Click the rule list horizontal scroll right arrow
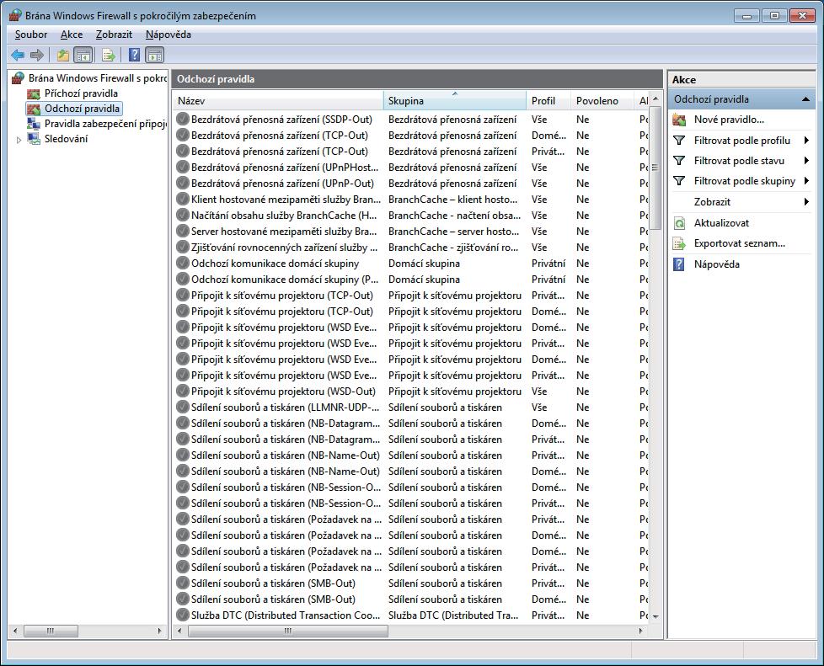Image resolution: width=824 pixels, height=666 pixels. pyautogui.click(x=640, y=631)
